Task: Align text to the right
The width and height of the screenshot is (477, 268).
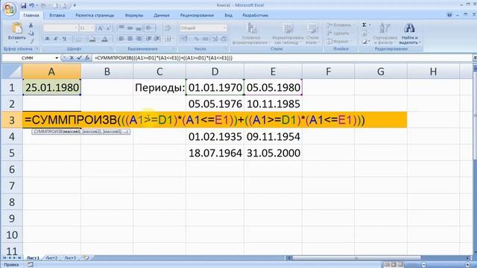Action: (139, 39)
